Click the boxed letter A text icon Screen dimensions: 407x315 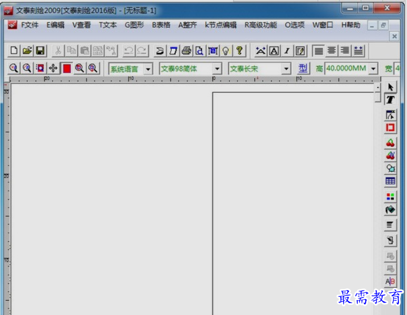coord(274,50)
